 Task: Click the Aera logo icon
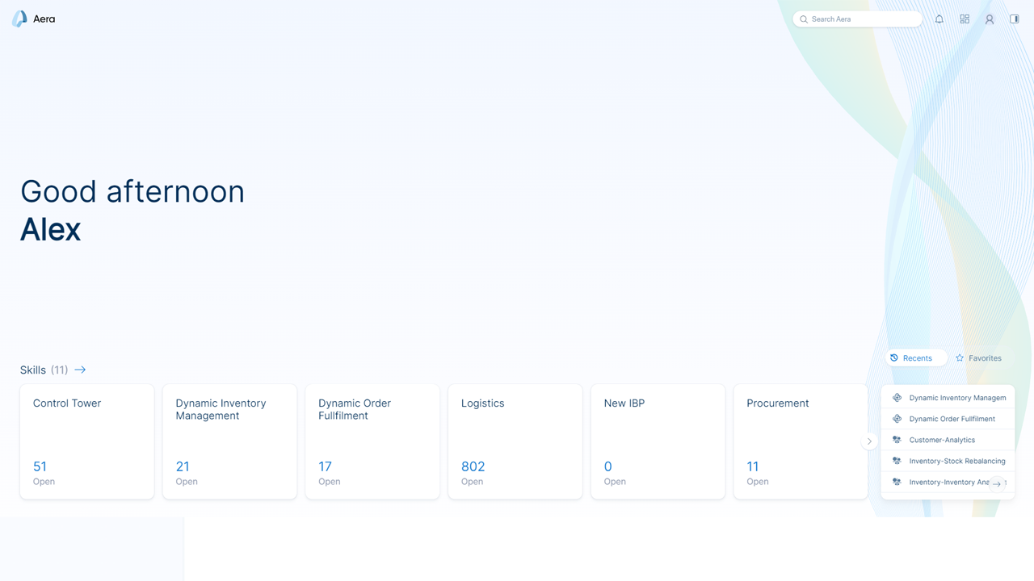19,19
